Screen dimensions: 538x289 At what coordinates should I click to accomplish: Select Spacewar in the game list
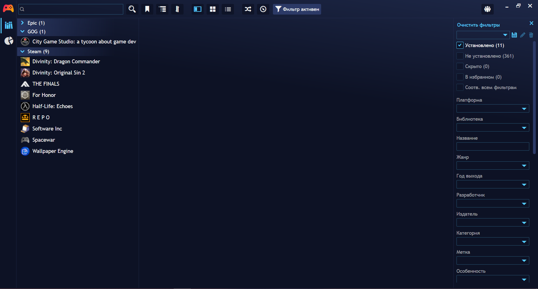(78, 140)
